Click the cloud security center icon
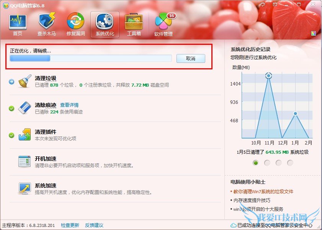 (233, 226)
